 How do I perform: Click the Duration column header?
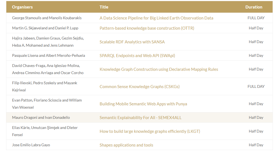[x=254, y=7]
